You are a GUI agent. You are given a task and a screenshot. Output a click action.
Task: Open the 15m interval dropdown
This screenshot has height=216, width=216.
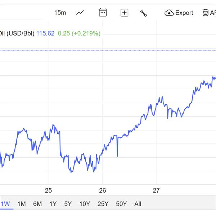(60, 13)
